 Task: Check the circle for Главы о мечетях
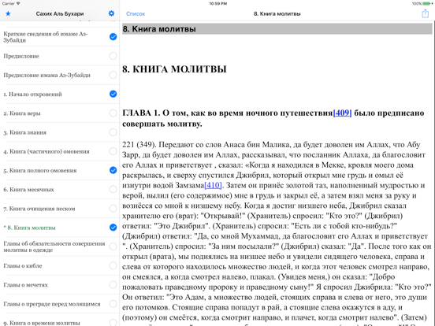pyautogui.click(x=113, y=284)
